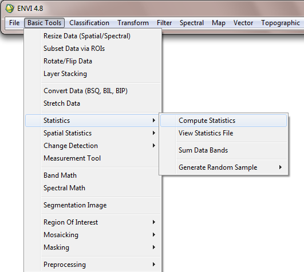Open the Spectral menu
This screenshot has height=272, width=304.
click(192, 23)
